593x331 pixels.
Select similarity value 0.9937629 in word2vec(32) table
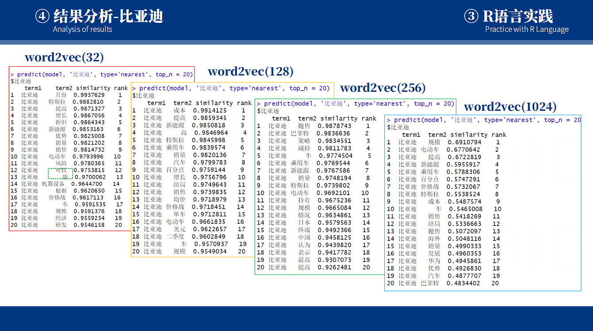[89, 95]
